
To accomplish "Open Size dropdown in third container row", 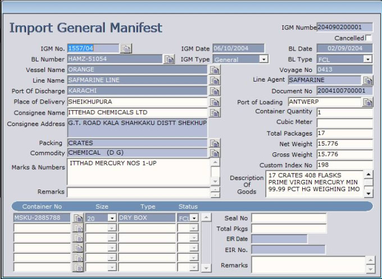I will [112, 237].
